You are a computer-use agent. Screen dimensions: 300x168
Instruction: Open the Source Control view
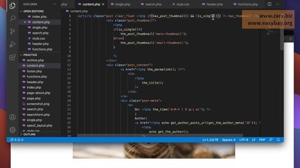(13, 31)
